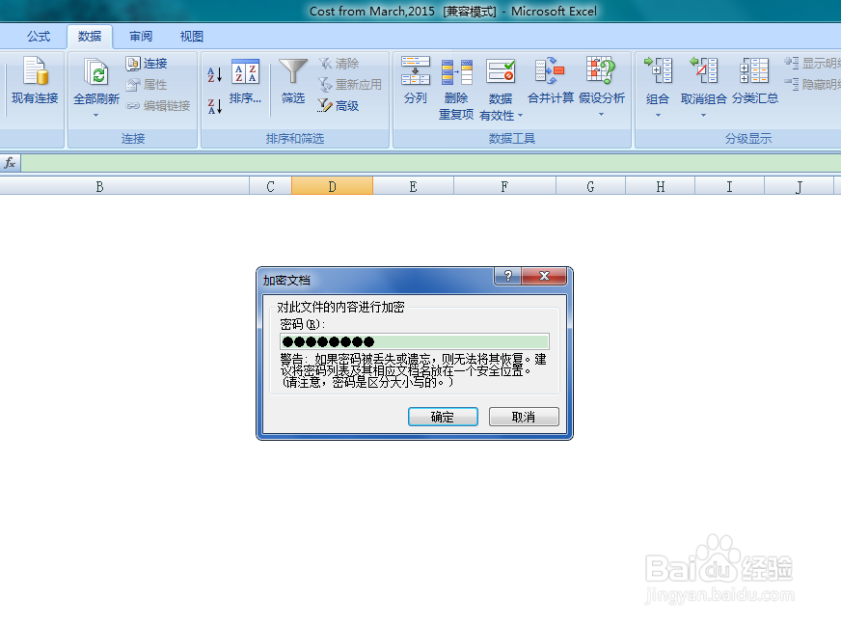Select column H header

661,187
